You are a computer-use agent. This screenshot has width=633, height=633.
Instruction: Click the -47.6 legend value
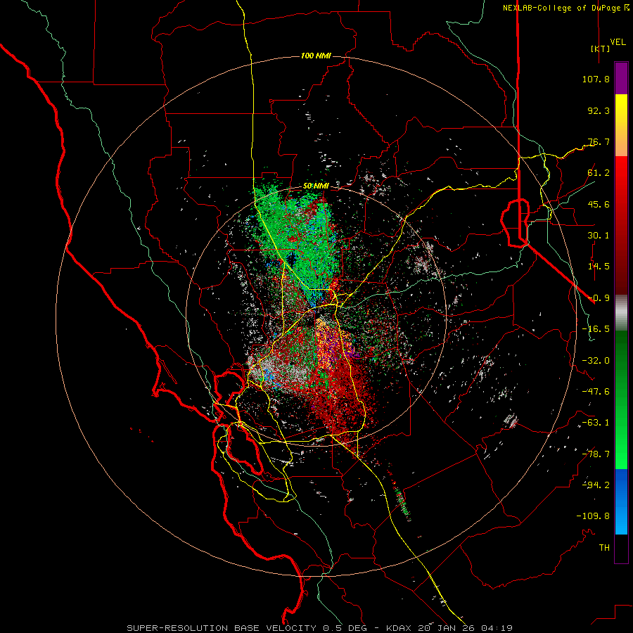pyautogui.click(x=596, y=392)
